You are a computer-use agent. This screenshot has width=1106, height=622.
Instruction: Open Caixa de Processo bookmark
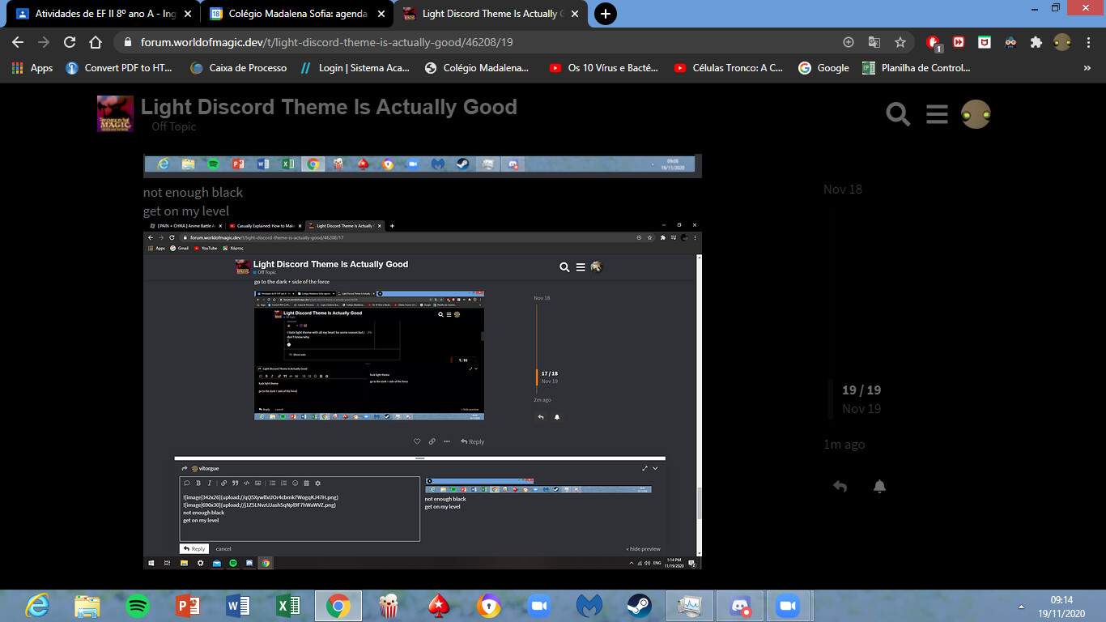pyautogui.click(x=238, y=68)
